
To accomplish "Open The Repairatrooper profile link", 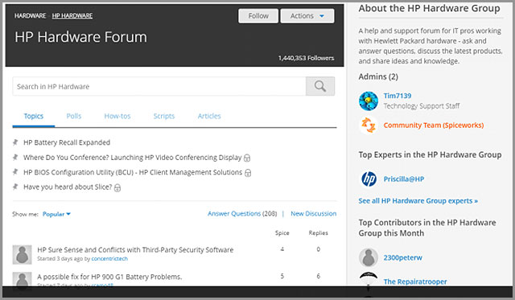I will coord(415,282).
